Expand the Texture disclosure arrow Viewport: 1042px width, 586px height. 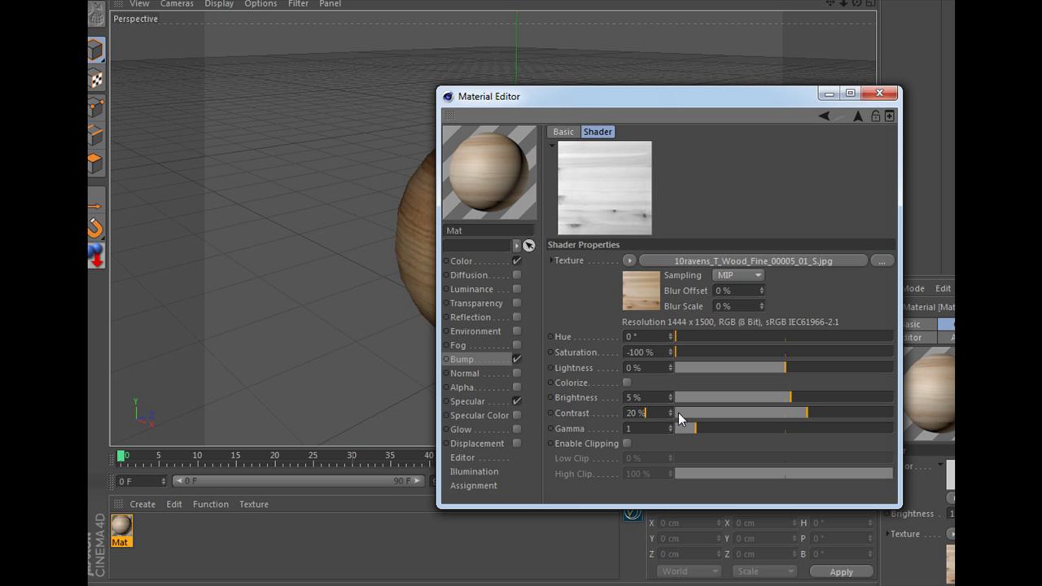point(551,260)
